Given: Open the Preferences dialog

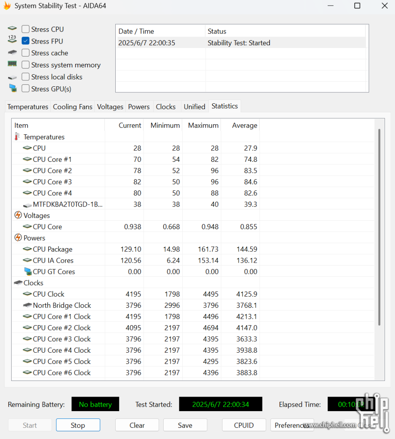Looking at the screenshot, I should [292, 425].
